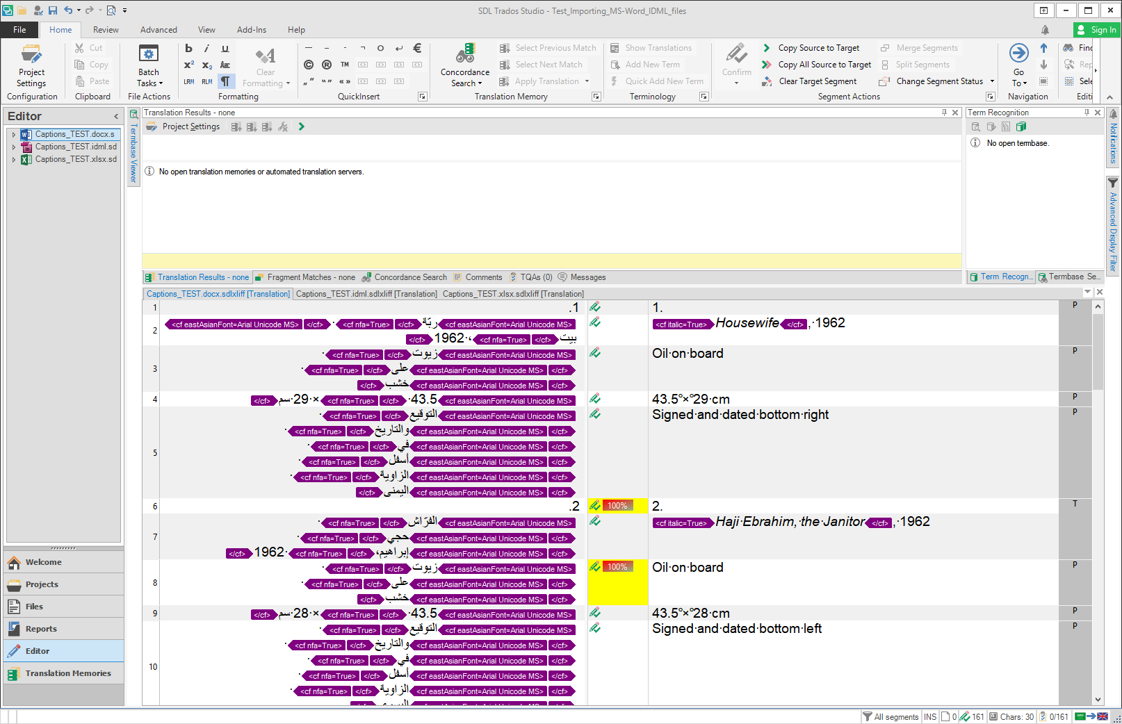Open Captions_TEST.idml.sdlxliff document tab

[366, 294]
